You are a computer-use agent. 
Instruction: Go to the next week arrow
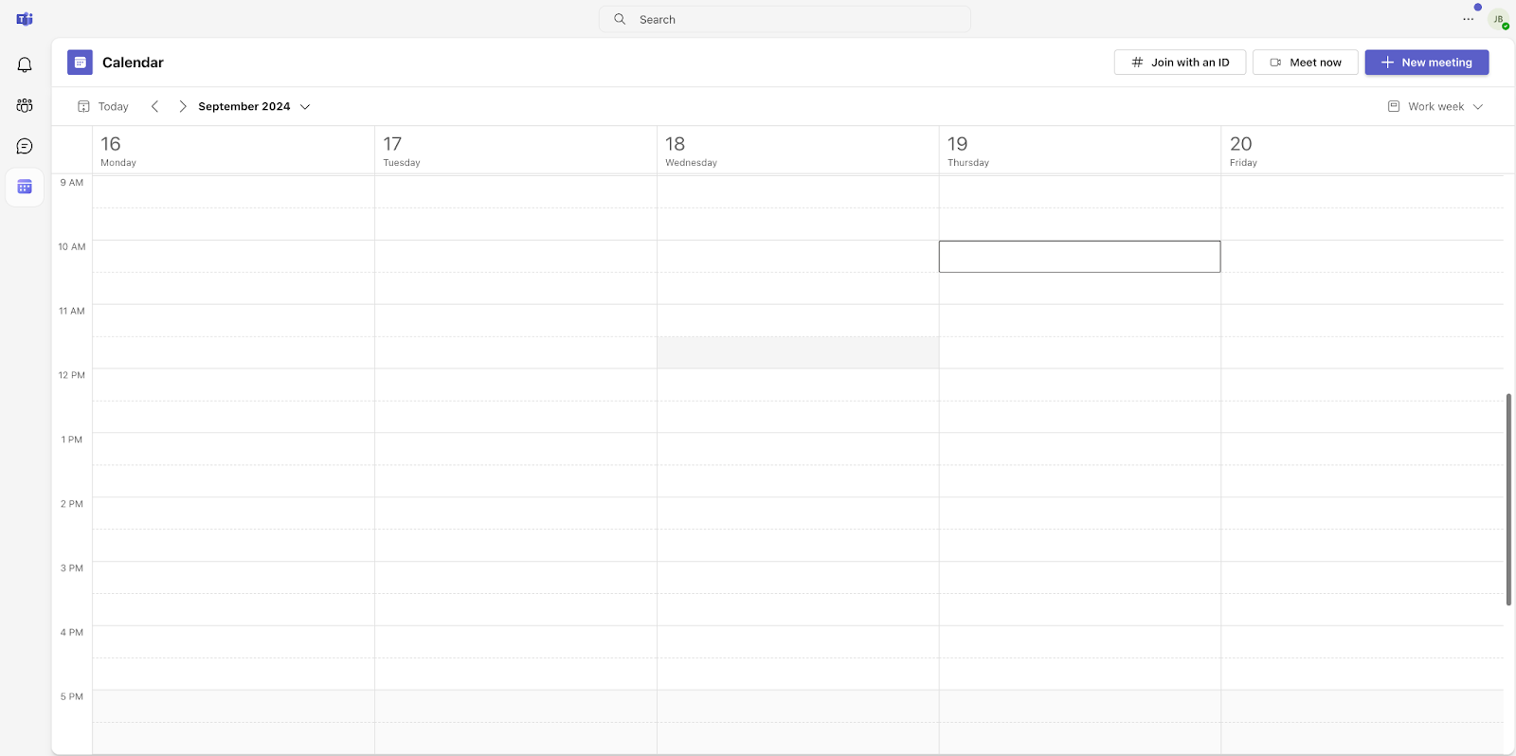[183, 106]
